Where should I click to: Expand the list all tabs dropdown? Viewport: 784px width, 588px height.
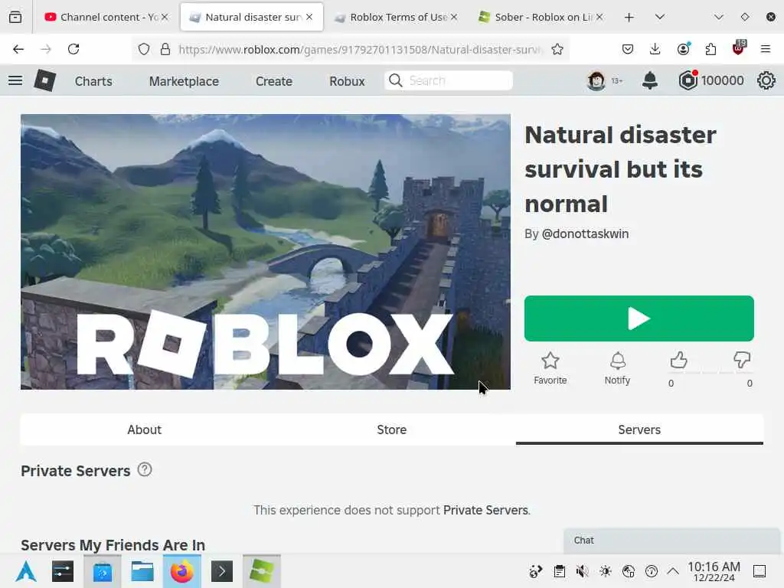(x=660, y=17)
